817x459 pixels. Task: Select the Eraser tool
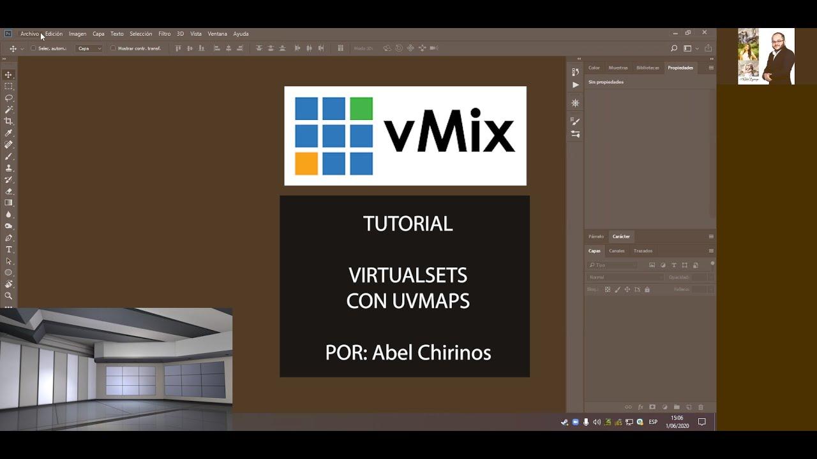coord(9,191)
